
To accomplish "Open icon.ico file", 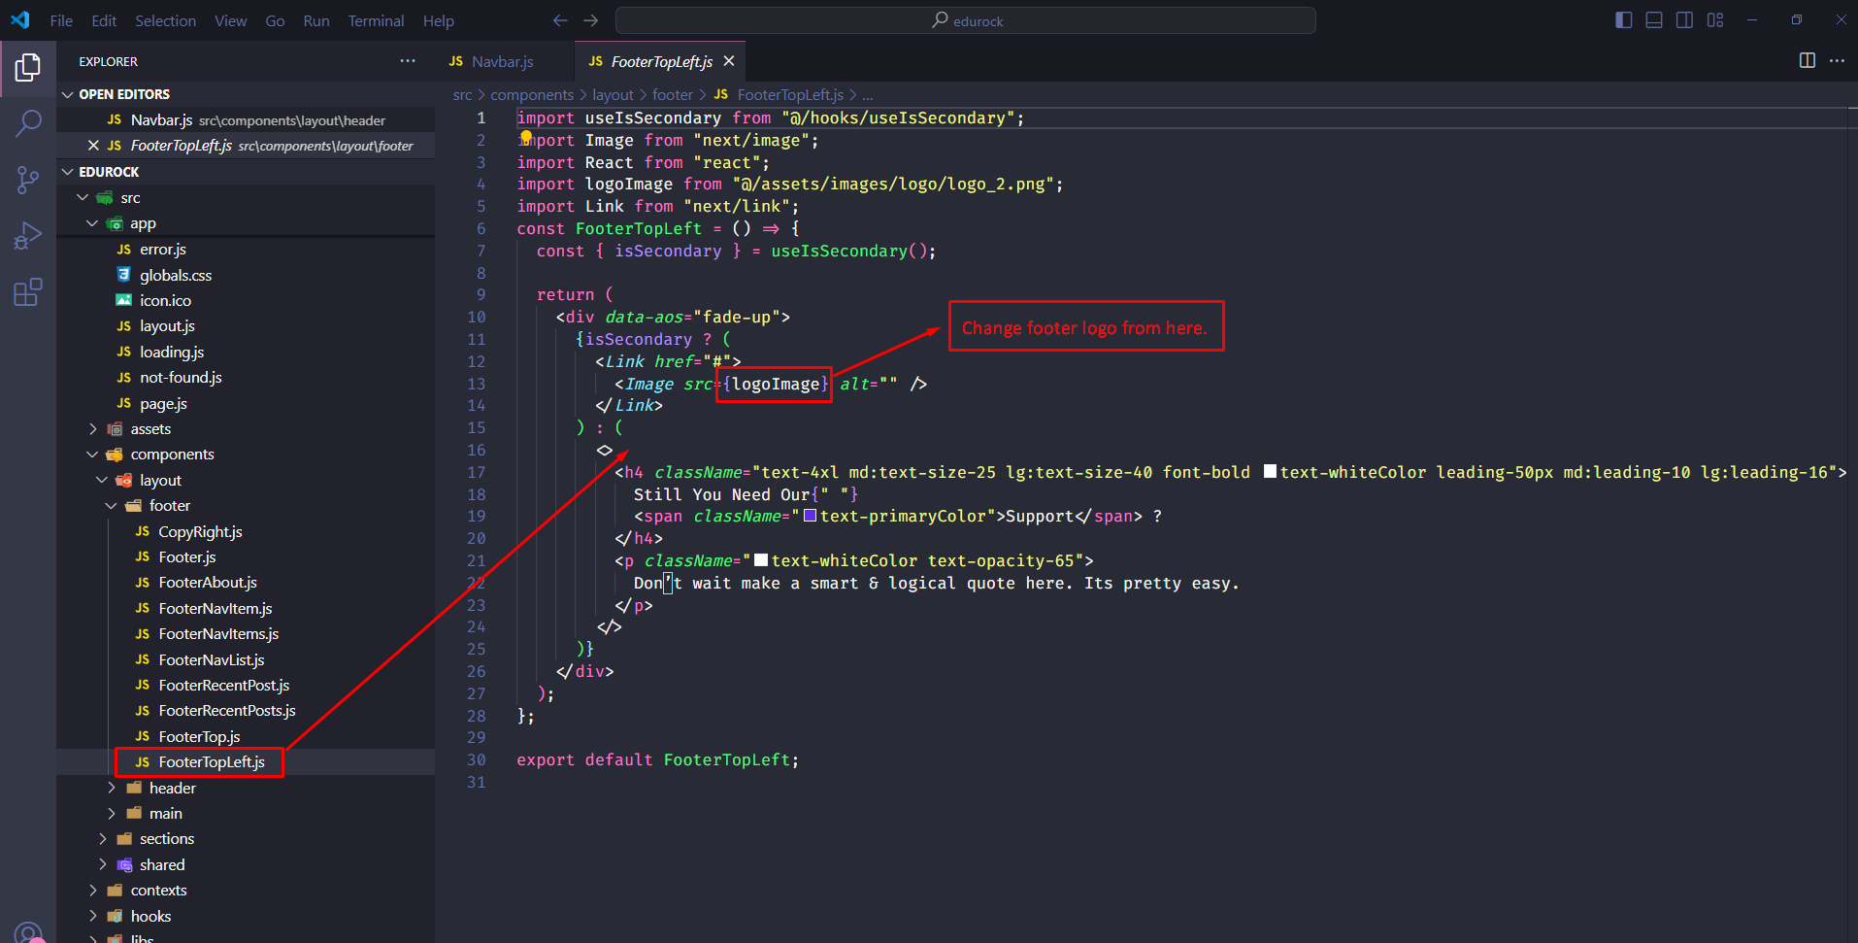I will click(246, 300).
